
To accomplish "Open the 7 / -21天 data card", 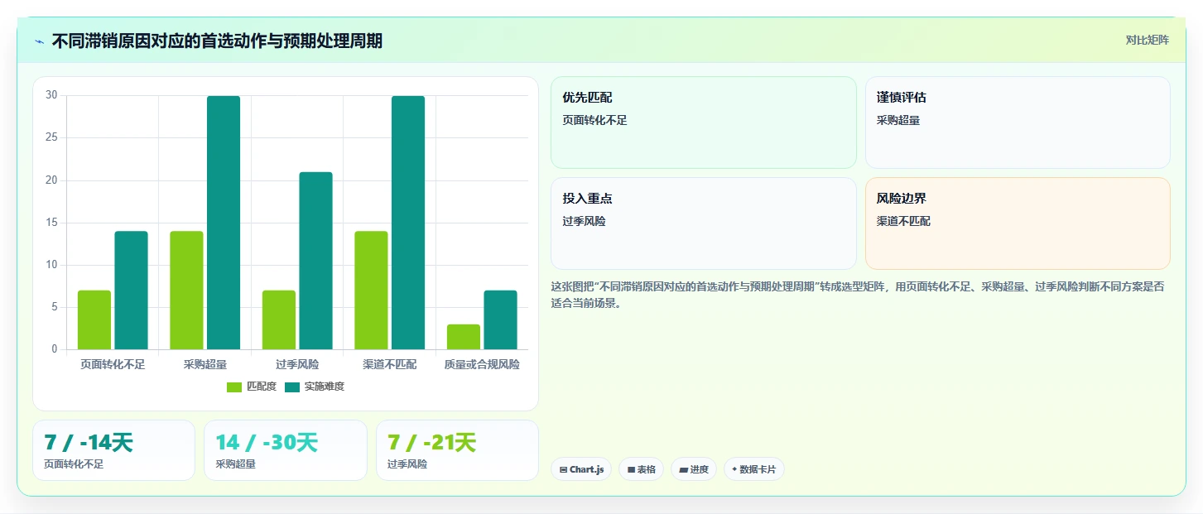I will pyautogui.click(x=457, y=450).
